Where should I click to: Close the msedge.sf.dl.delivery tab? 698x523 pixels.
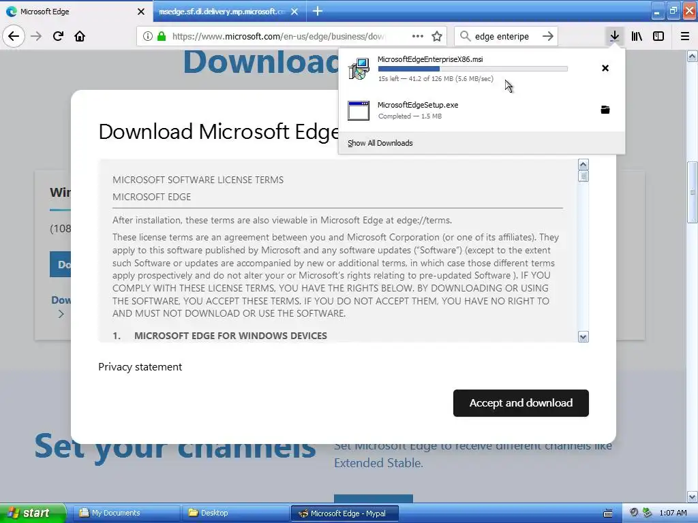(x=294, y=12)
